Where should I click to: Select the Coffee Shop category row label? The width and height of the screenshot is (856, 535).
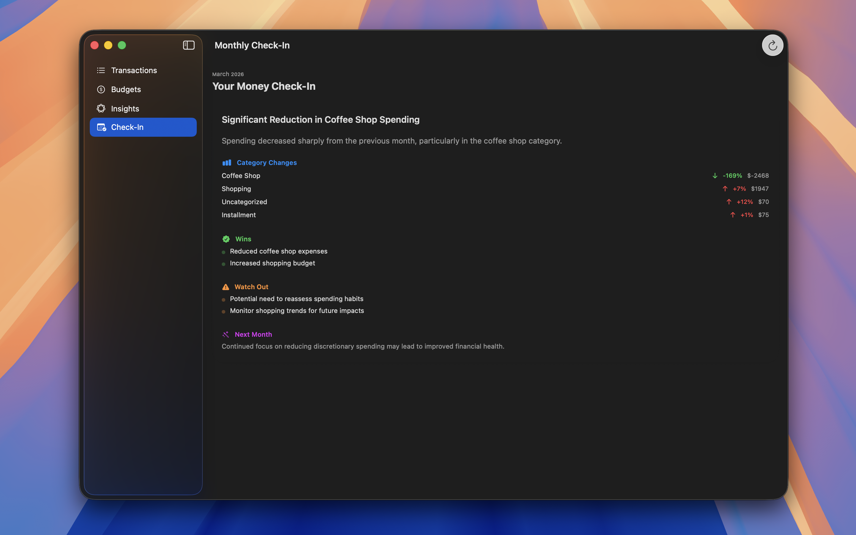241,176
